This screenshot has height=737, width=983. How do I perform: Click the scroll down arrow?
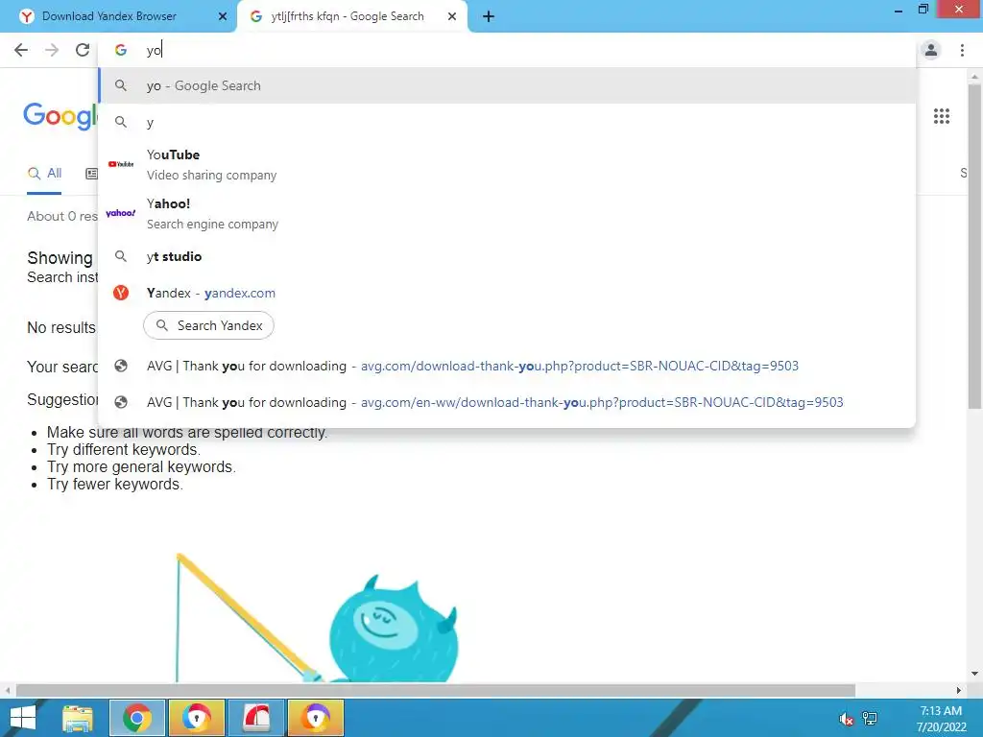pyautogui.click(x=974, y=675)
